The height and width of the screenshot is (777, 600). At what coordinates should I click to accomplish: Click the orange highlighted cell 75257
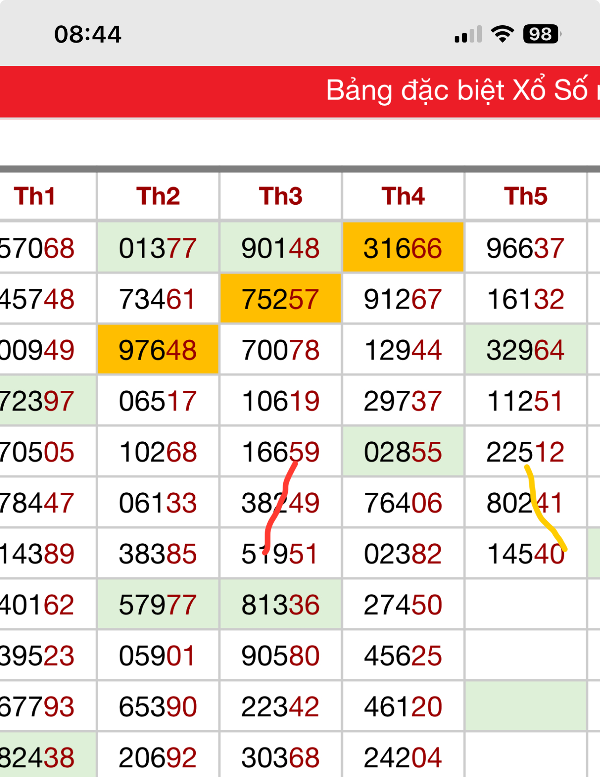click(280, 299)
